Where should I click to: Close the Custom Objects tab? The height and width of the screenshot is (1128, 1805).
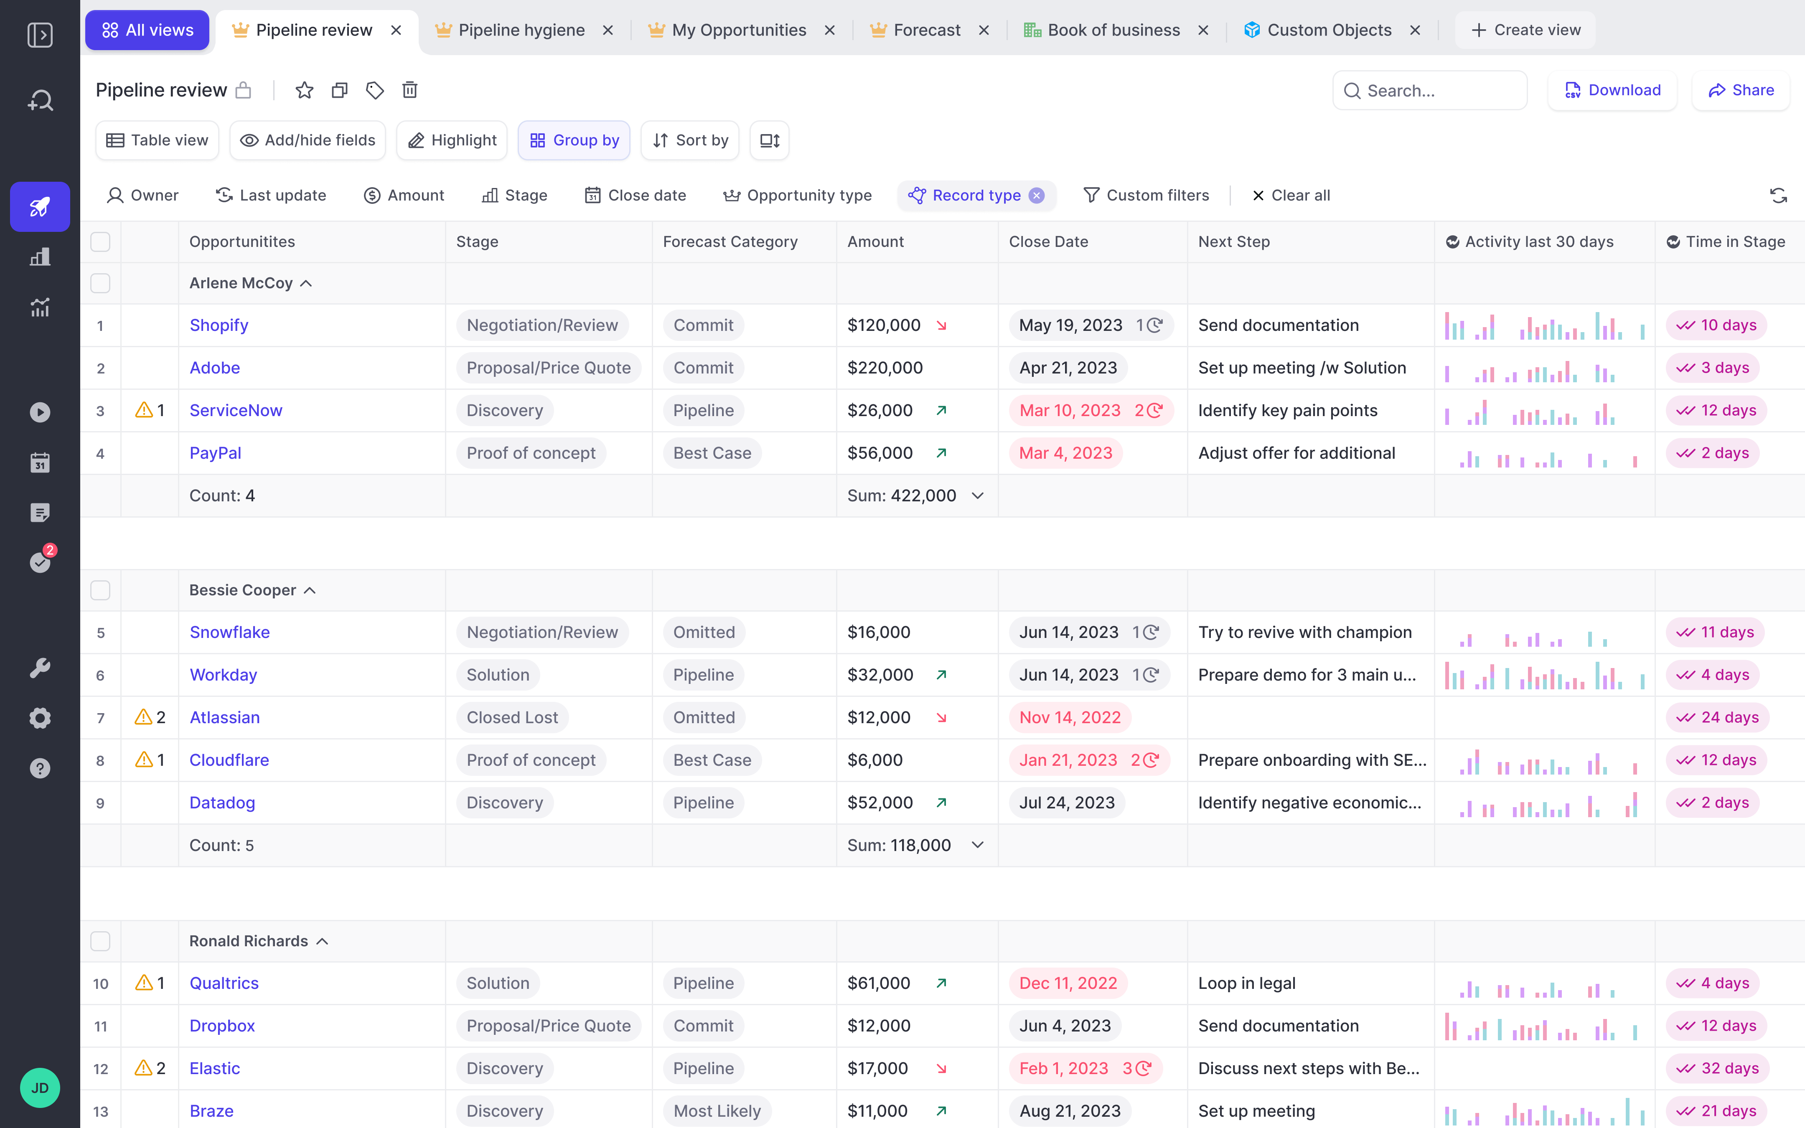[1415, 30]
